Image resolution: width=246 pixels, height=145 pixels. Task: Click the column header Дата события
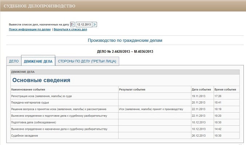[201, 89]
